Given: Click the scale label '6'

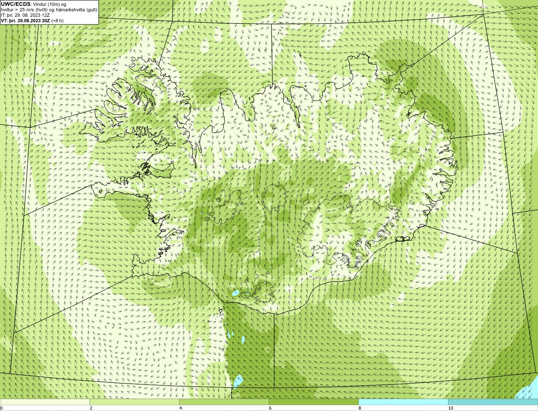Looking at the screenshot, I should coord(270,408).
